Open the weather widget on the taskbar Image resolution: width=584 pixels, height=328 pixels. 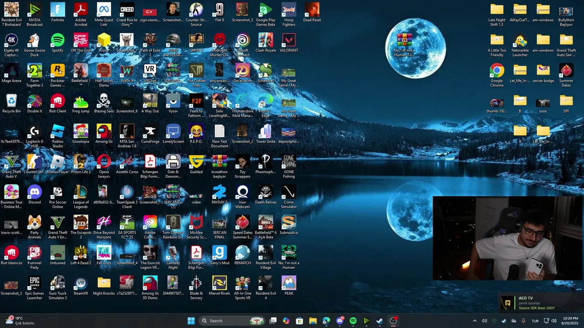coord(19,321)
